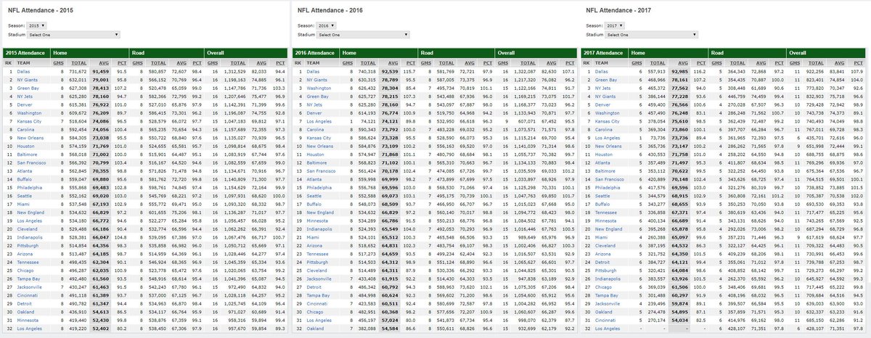Sort 2016 table by Overall AVG column
Screen dimensions: 871x338
(x=552, y=63)
